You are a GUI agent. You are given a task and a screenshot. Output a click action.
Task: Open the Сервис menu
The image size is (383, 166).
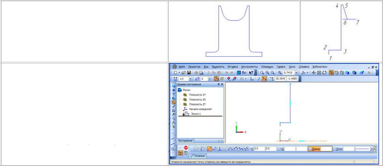point(281,67)
